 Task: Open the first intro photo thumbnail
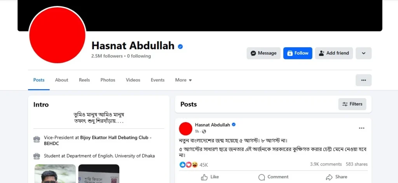click(x=55, y=174)
